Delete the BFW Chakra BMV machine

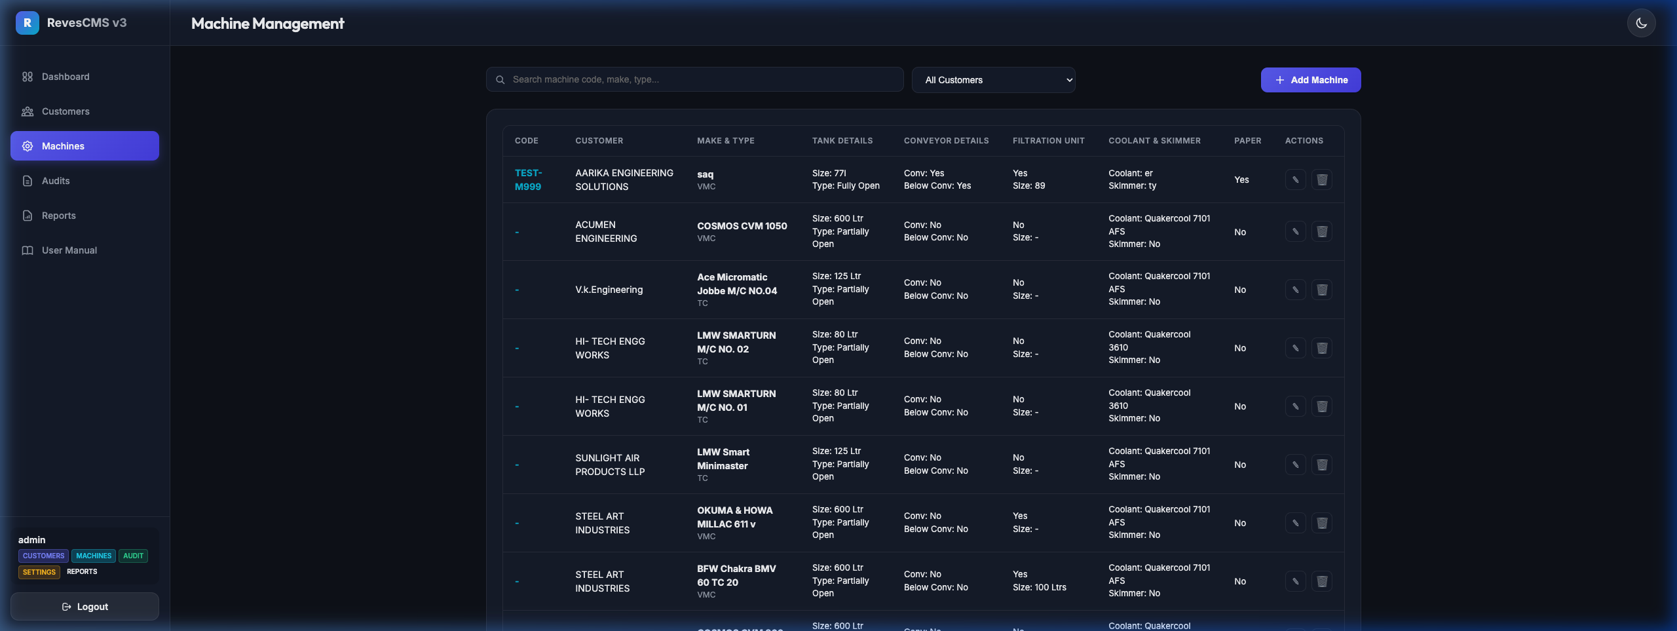1322,581
